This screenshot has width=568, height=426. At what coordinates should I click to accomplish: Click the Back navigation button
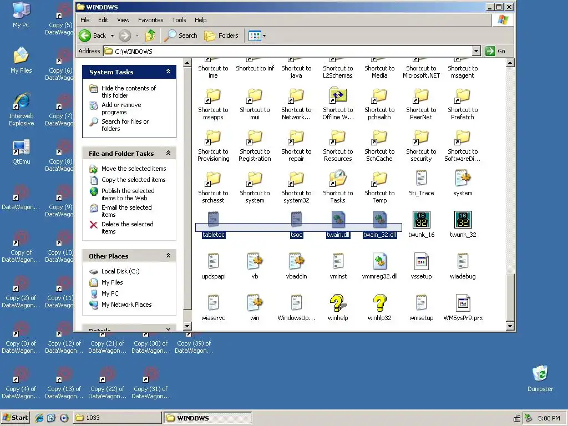pyautogui.click(x=93, y=35)
